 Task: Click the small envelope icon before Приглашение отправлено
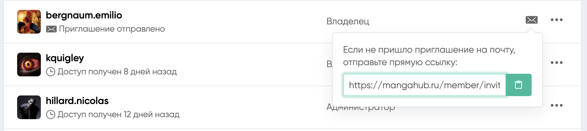[x=51, y=29]
